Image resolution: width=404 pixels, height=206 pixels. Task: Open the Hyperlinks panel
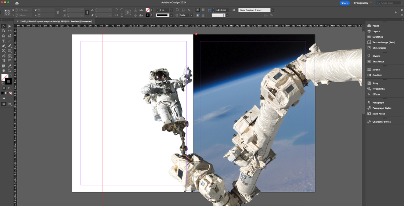378,89
